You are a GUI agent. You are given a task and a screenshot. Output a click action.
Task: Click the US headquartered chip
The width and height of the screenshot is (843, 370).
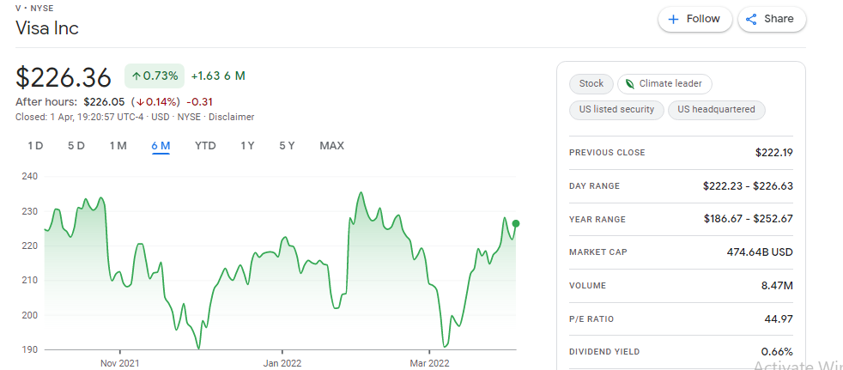[716, 110]
